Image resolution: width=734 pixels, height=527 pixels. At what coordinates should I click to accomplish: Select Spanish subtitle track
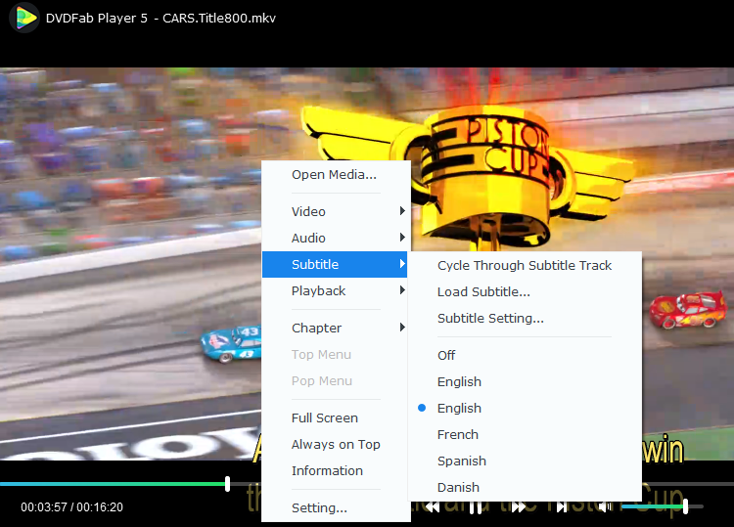tap(461, 461)
